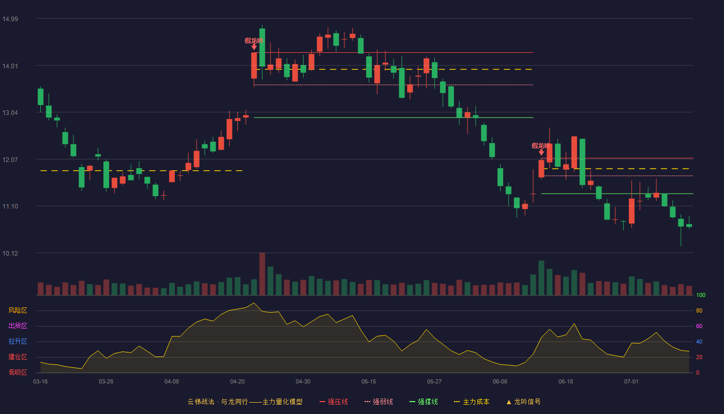Click the 06-18 date axis label
The height and width of the screenshot is (414, 724).
tap(566, 381)
